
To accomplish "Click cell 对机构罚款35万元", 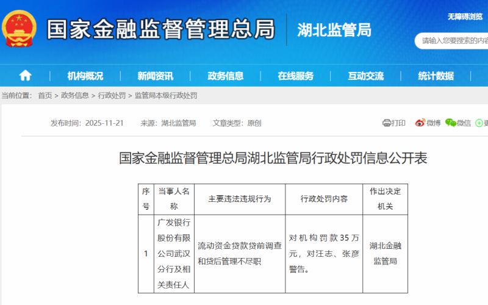I will [x=324, y=254].
